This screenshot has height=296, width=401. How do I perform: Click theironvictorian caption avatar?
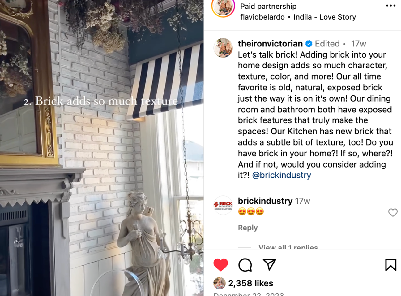223,48
